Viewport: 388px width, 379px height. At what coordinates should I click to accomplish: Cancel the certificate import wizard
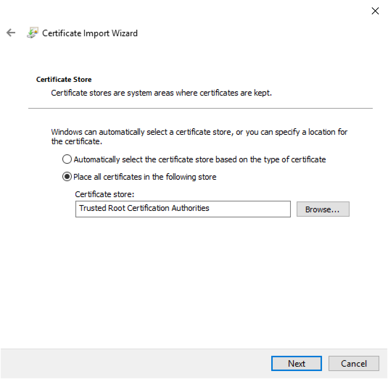pyautogui.click(x=354, y=363)
